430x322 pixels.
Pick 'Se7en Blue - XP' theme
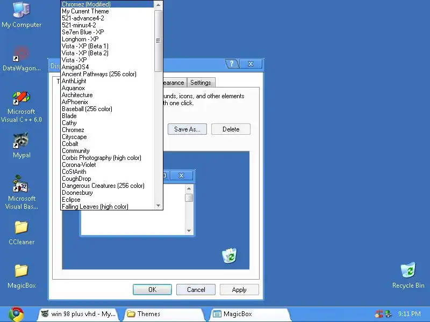coord(107,32)
